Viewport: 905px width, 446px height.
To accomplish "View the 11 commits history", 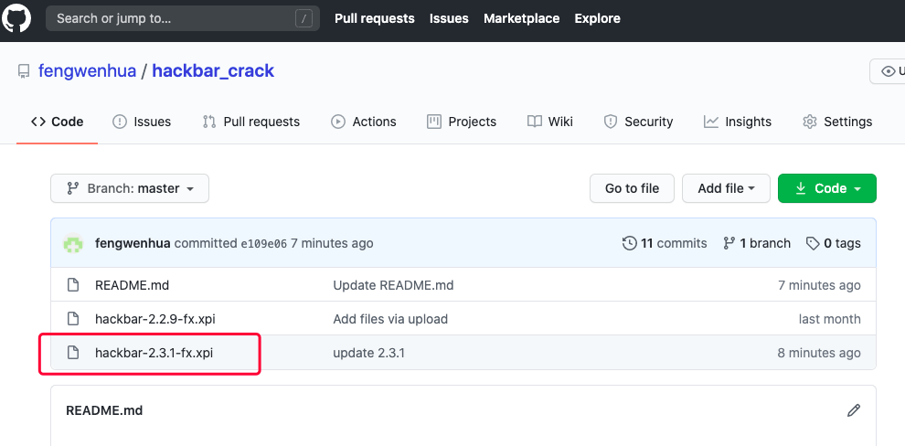I will (x=665, y=243).
